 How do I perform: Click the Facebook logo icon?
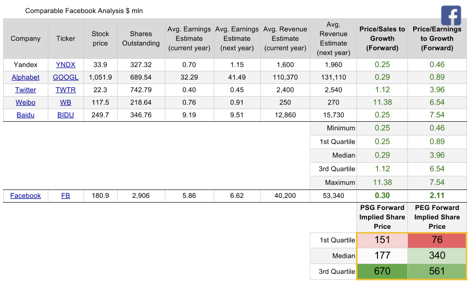point(450,16)
